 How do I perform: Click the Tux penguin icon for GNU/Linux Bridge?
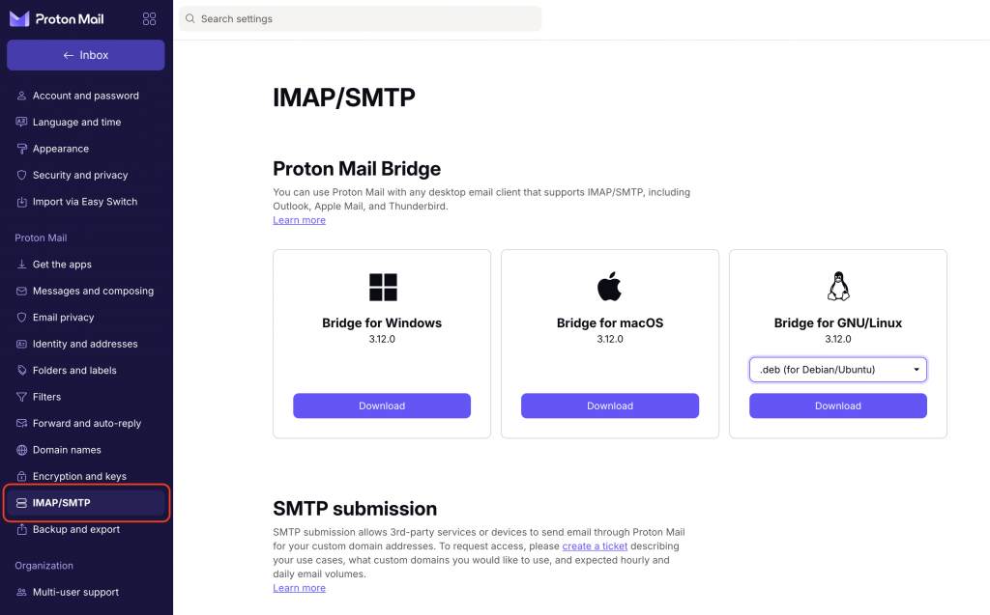point(837,286)
